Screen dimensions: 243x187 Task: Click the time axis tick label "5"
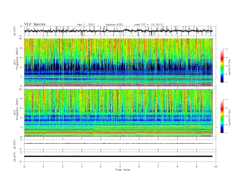pyautogui.click(x=120, y=167)
